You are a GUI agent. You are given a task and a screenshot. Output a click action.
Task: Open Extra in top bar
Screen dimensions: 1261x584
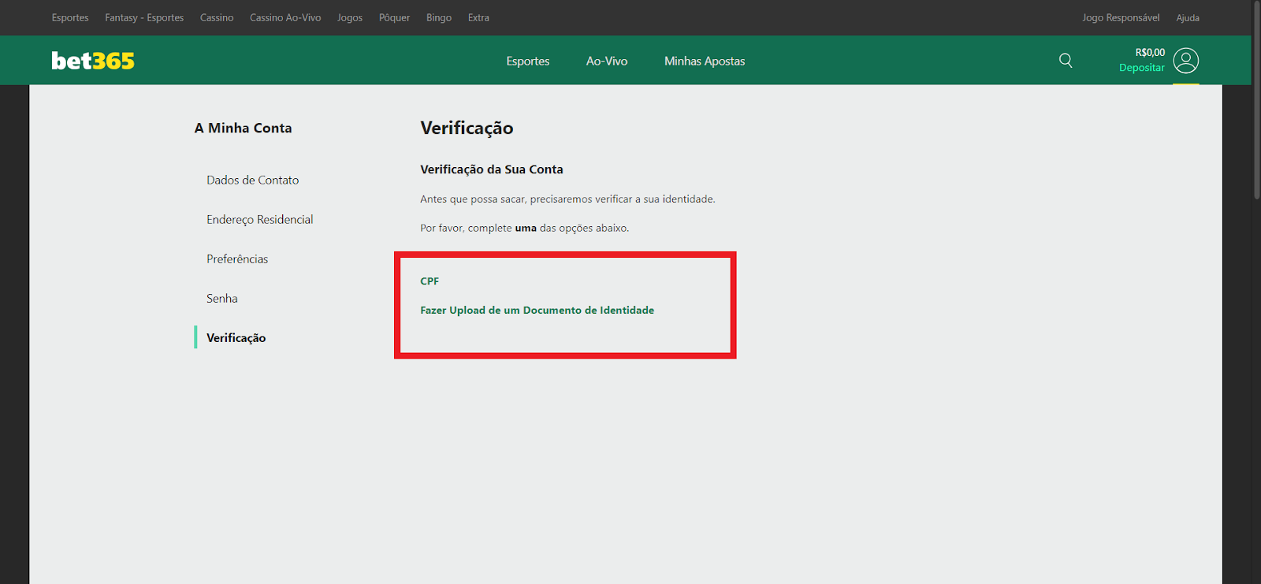478,17
